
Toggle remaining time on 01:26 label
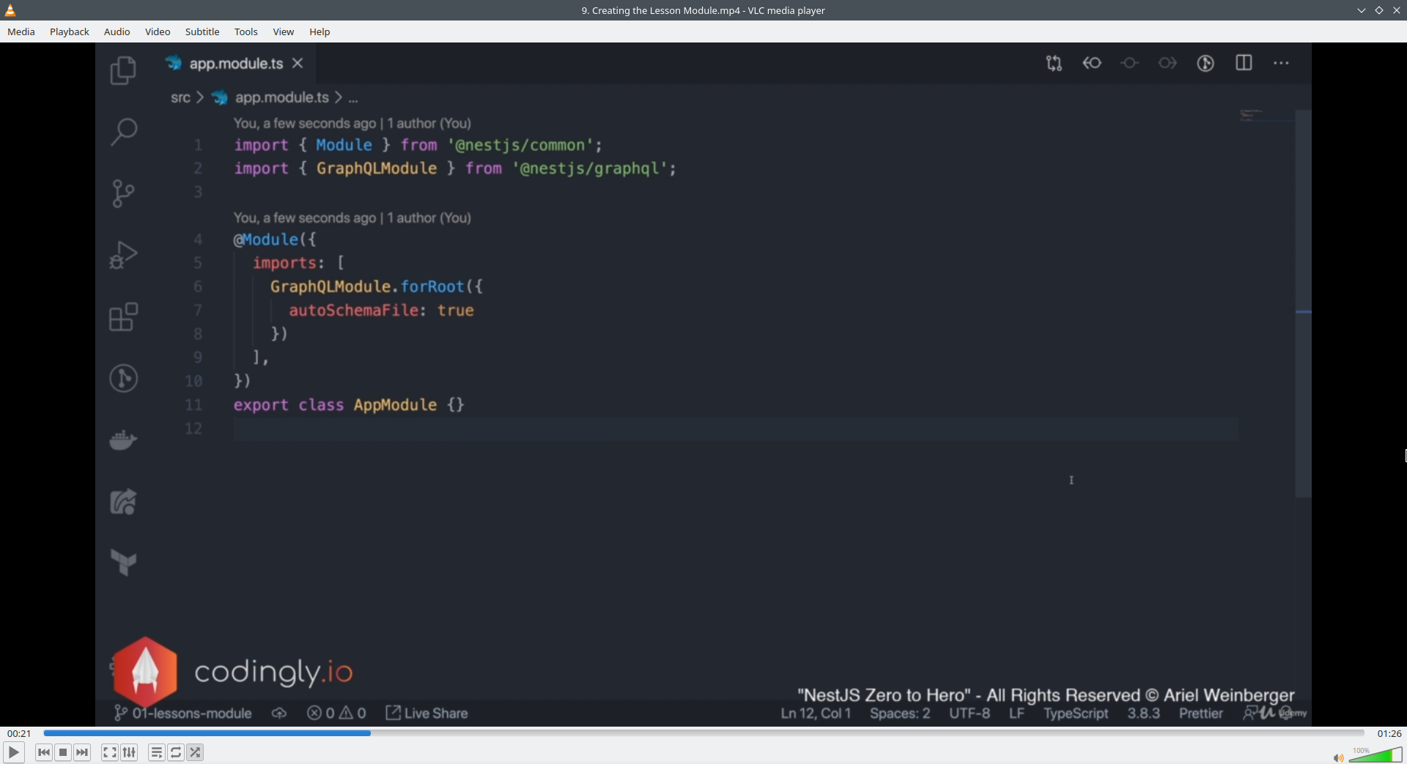coord(1389,733)
